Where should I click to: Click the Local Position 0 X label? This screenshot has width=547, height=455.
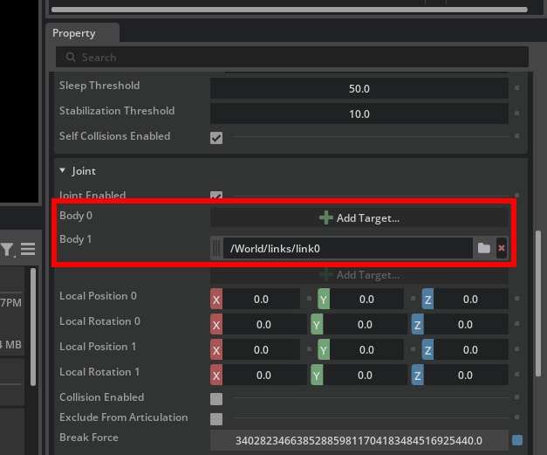(217, 300)
